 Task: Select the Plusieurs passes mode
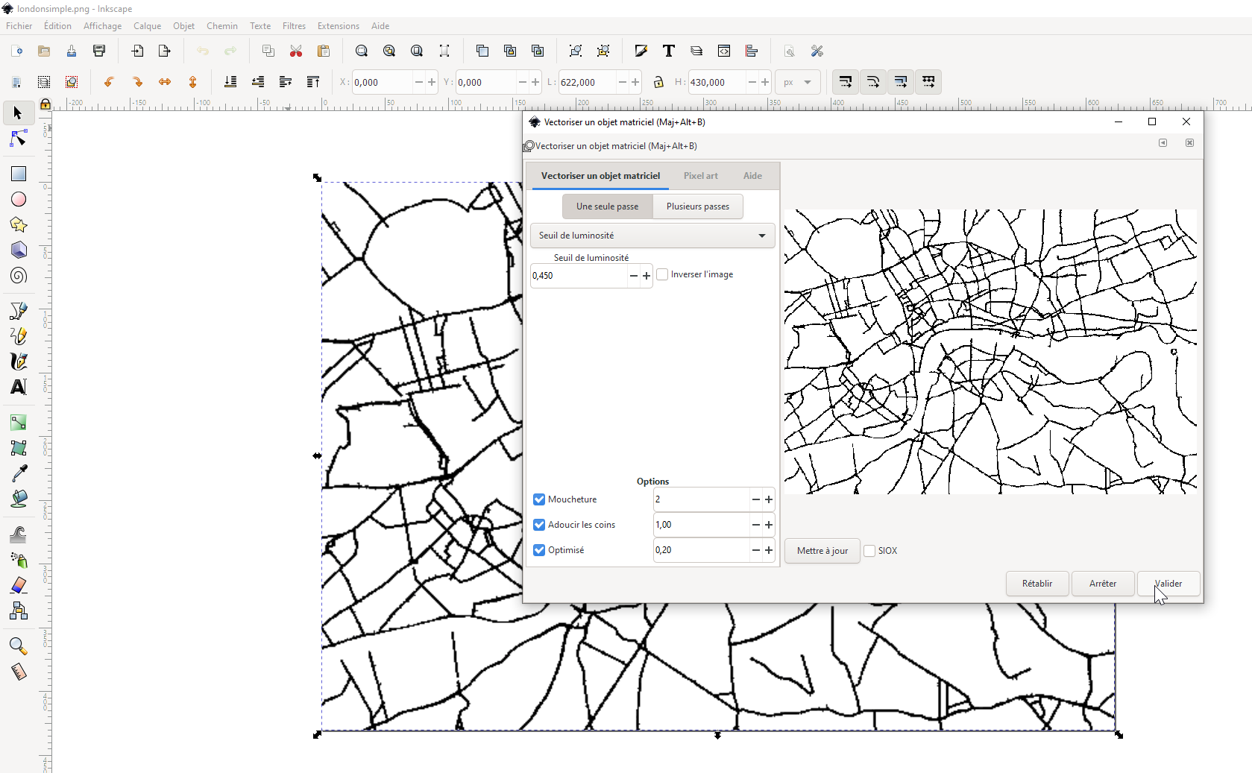698,206
